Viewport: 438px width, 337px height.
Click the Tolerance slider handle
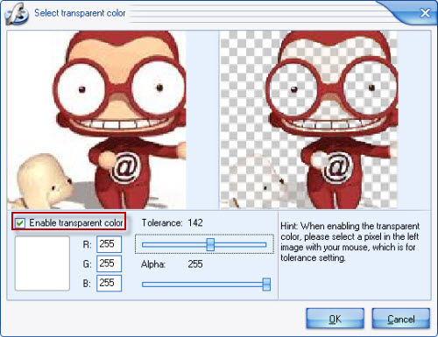(210, 244)
